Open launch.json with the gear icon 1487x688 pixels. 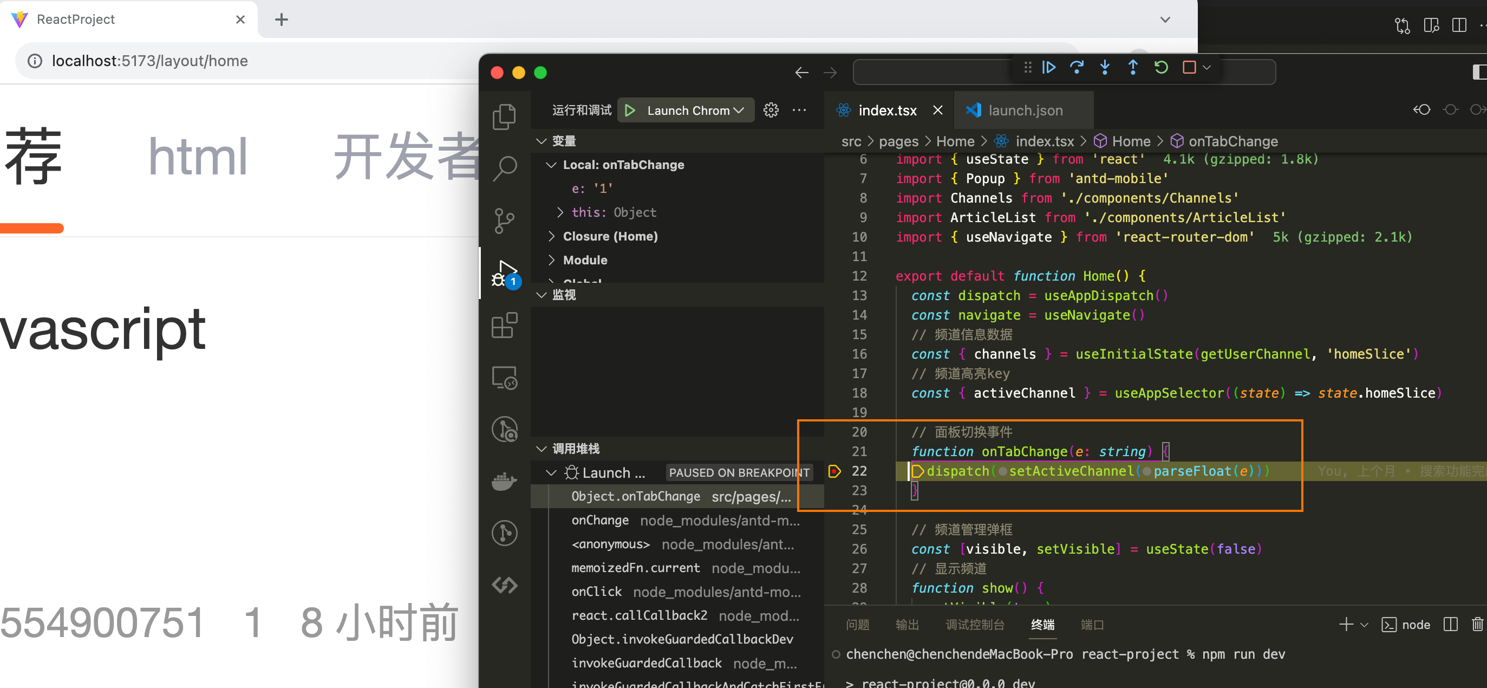pyautogui.click(x=771, y=111)
